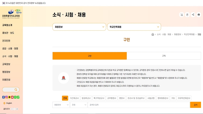Open the 전체 select box beside 채용여부
Screen dimensions: 203x114
[x=79, y=105]
